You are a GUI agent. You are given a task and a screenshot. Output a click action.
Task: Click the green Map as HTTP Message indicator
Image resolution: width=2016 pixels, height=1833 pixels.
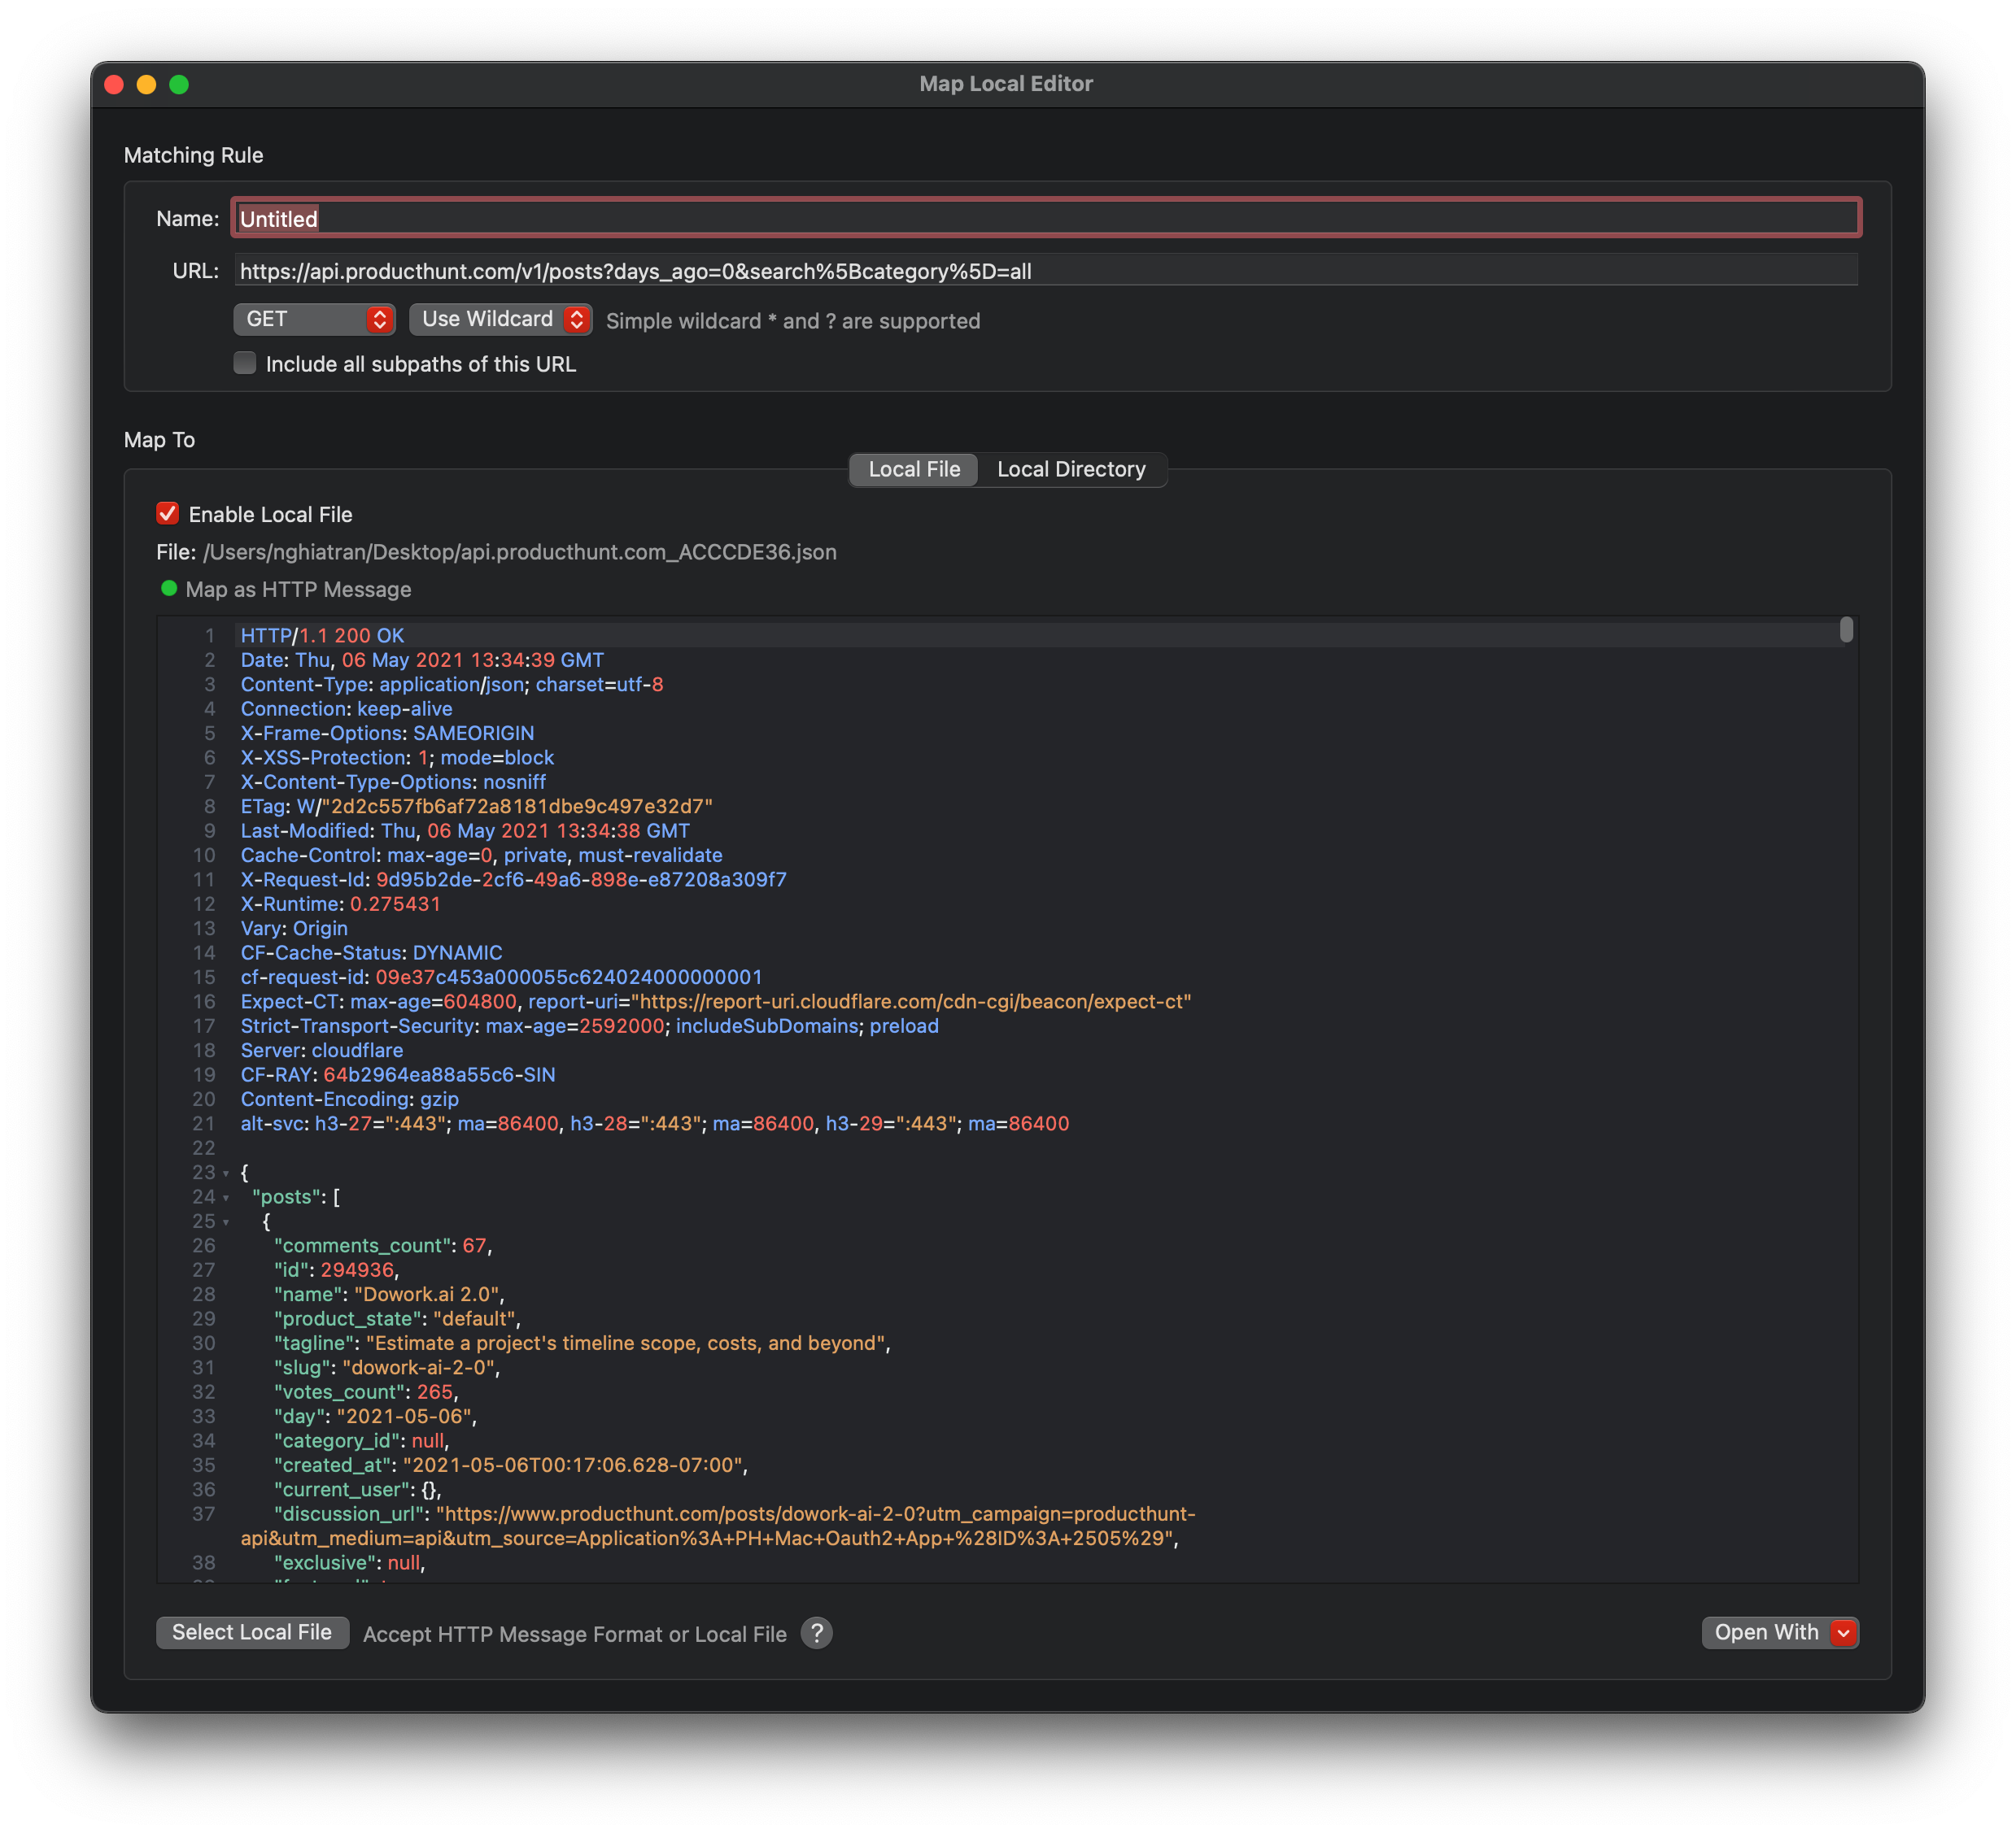169,589
